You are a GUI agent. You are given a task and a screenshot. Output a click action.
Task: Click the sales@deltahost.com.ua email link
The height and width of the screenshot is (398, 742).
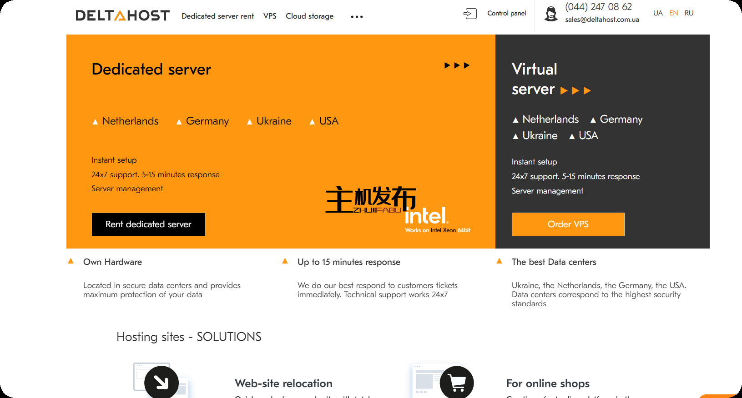pyautogui.click(x=602, y=20)
